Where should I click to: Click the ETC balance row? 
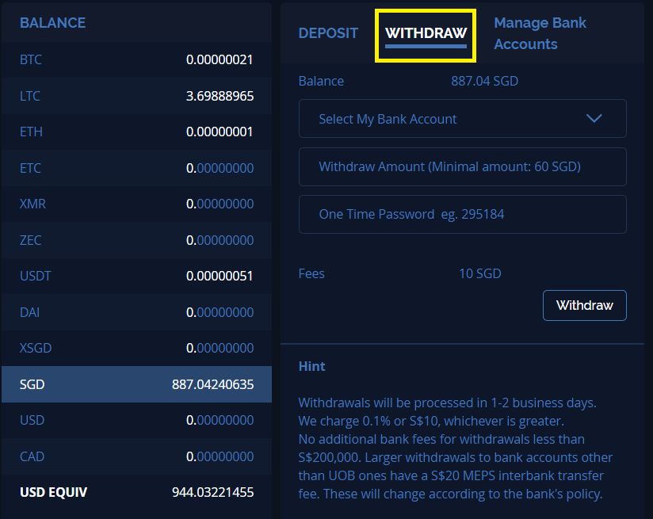pyautogui.click(x=136, y=168)
